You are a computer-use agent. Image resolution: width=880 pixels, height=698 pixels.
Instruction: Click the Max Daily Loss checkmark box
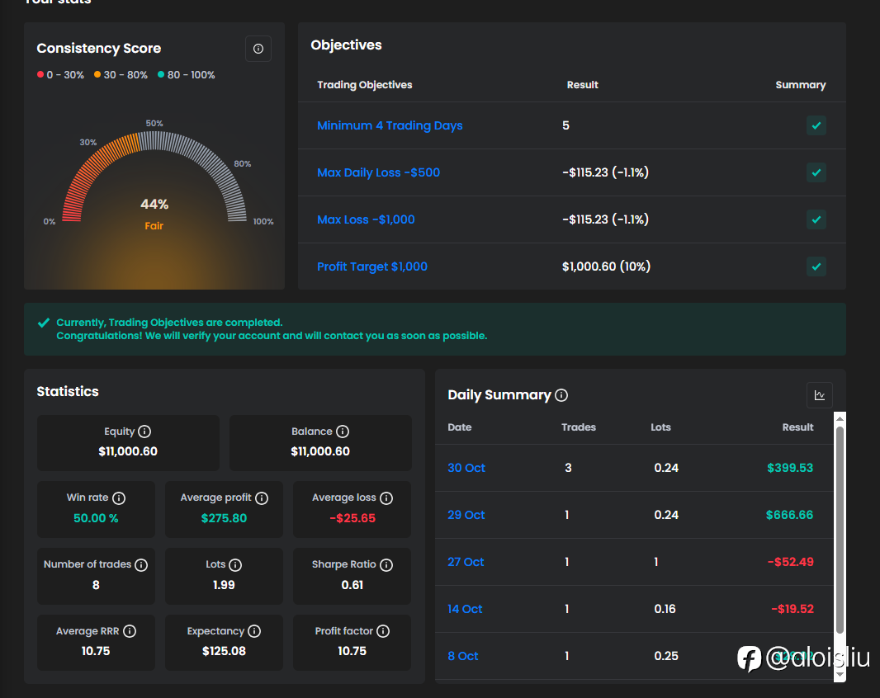point(816,172)
